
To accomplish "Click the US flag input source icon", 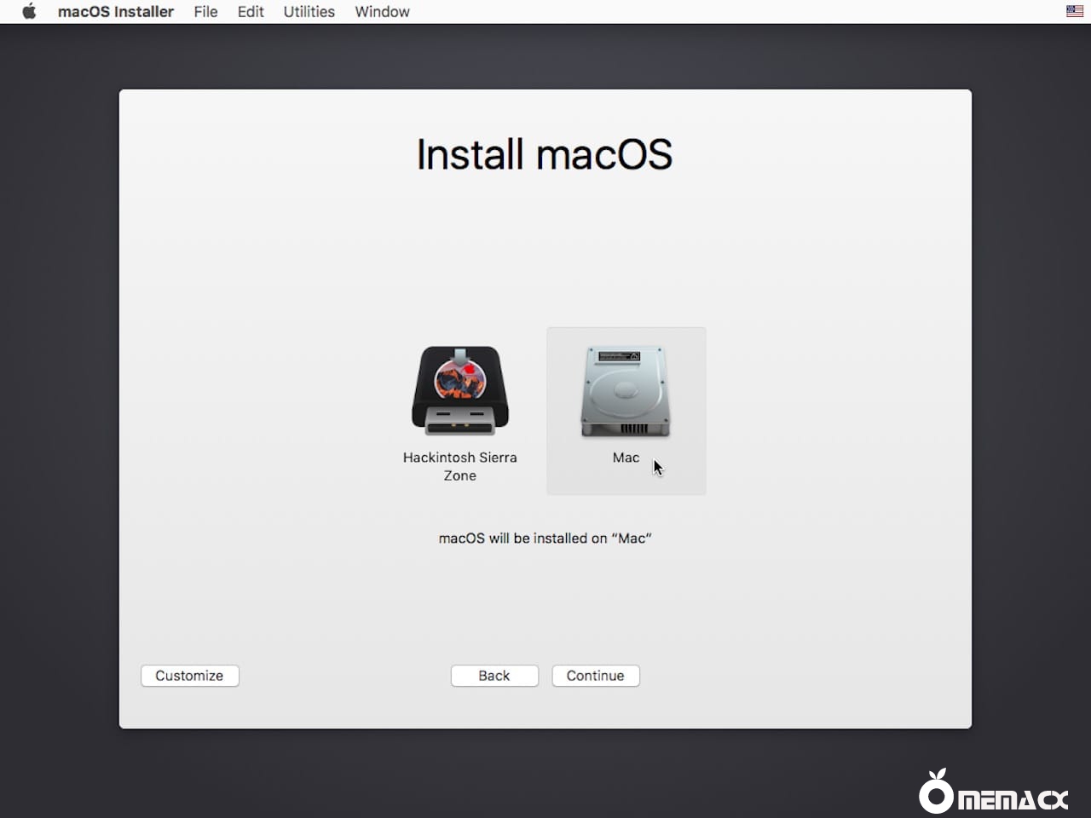I will 1074,12.
